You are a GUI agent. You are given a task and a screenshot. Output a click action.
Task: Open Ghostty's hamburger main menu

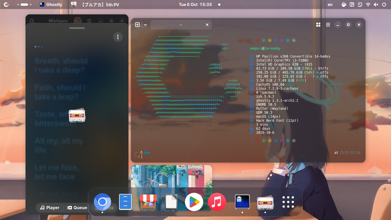328,25
